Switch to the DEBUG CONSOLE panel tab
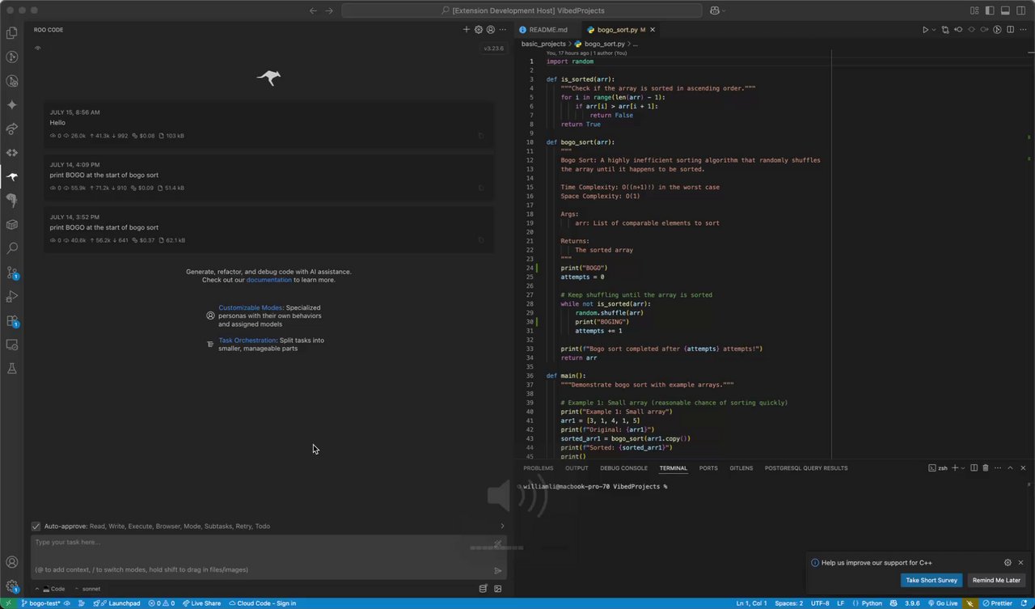The image size is (1035, 609). (623, 468)
